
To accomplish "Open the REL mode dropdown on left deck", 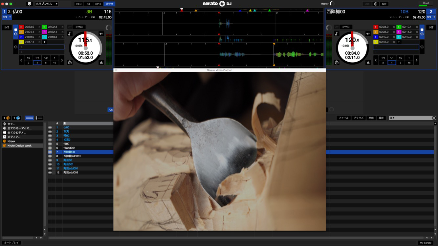I will coord(7,17).
